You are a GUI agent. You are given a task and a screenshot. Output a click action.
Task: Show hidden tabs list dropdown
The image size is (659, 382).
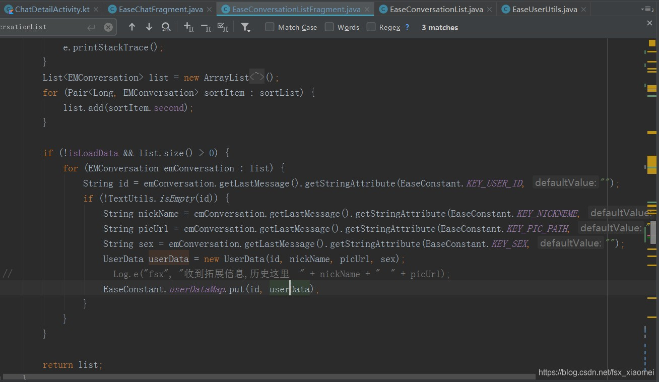647,9
